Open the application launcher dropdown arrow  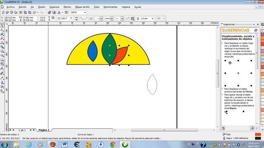click(x=62, y=12)
